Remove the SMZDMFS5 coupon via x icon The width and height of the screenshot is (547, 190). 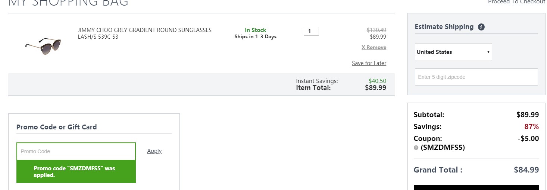[416, 148]
